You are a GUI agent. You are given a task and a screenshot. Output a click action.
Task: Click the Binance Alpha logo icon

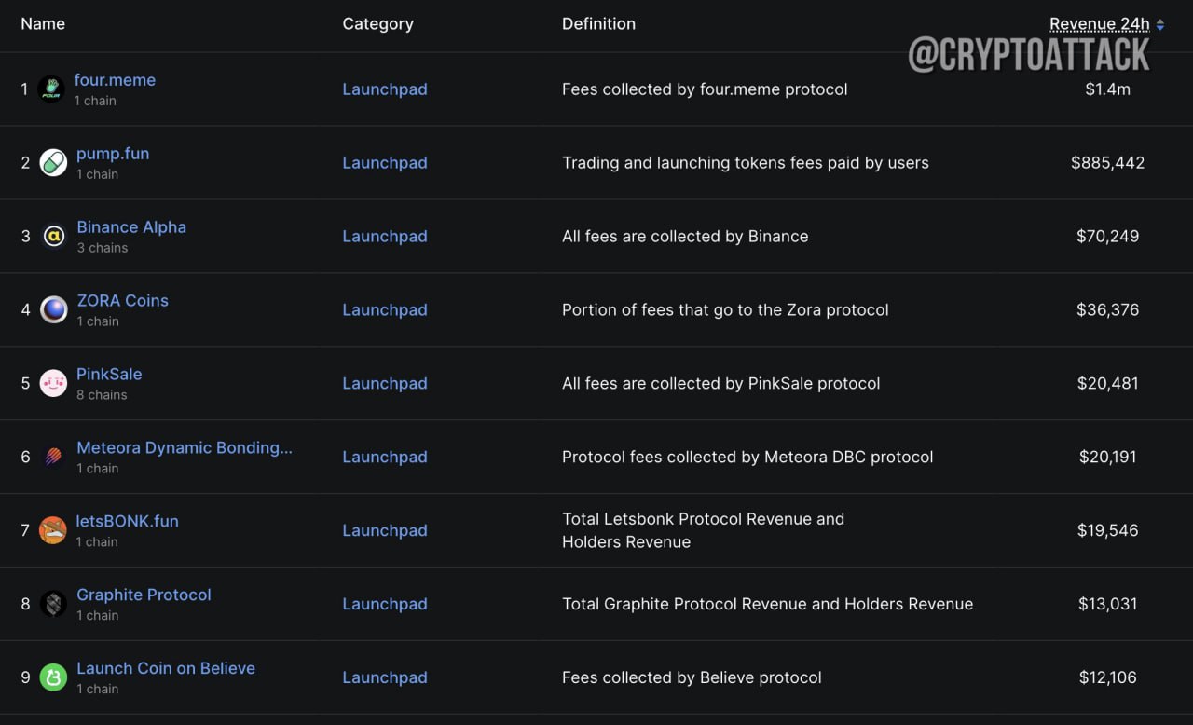pyautogui.click(x=53, y=237)
